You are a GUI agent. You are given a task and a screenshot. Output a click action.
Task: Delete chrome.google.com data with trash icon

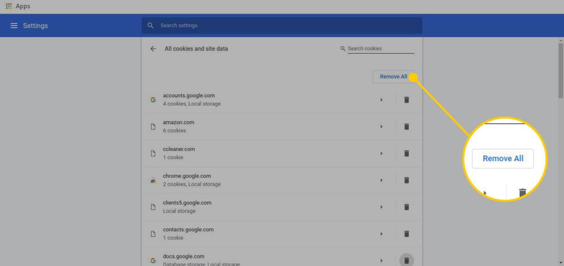coord(406,180)
